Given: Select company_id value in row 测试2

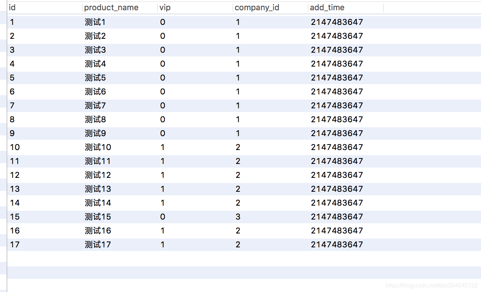Looking at the screenshot, I should click(238, 36).
